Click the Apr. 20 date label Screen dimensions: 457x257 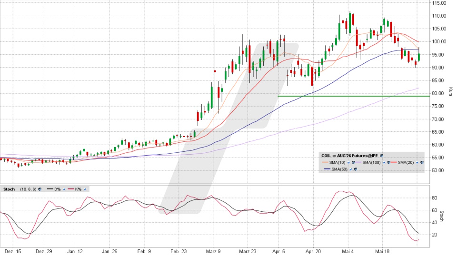click(x=313, y=251)
